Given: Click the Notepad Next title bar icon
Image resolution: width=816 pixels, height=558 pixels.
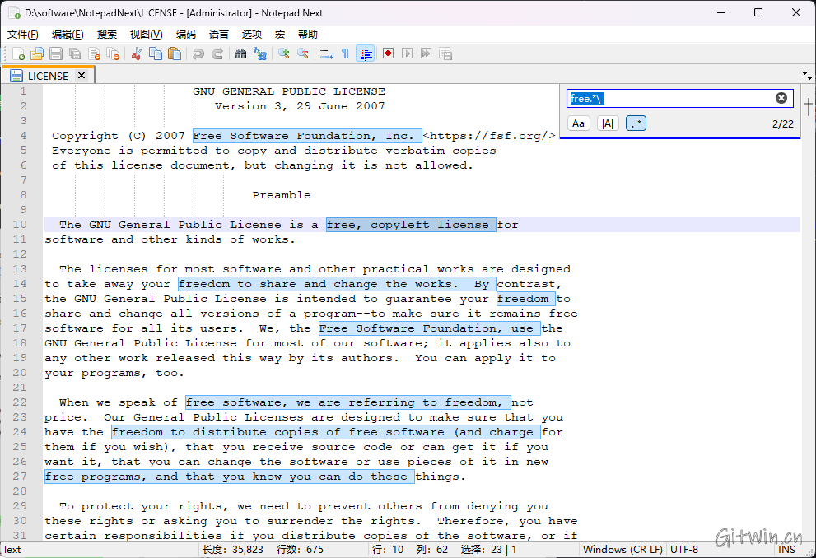Looking at the screenshot, I should click(13, 12).
